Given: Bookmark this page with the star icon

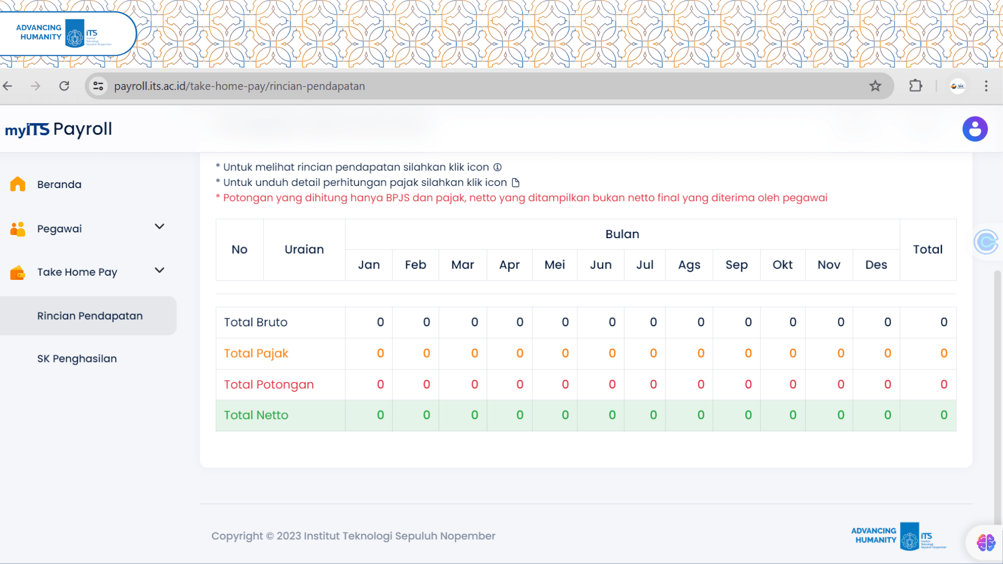Looking at the screenshot, I should coord(876,86).
